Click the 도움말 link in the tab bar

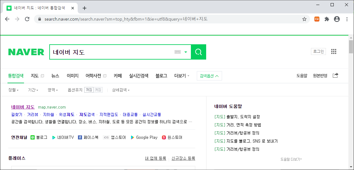(x=302, y=75)
